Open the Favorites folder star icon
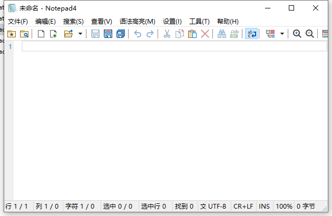The width and height of the screenshot is (332, 216). click(12, 34)
